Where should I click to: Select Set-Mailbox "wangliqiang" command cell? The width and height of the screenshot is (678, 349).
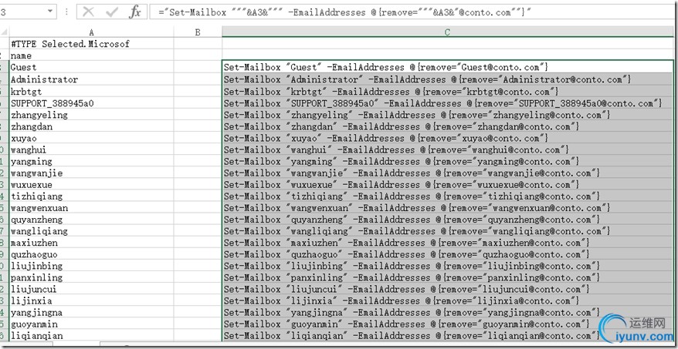(x=448, y=231)
